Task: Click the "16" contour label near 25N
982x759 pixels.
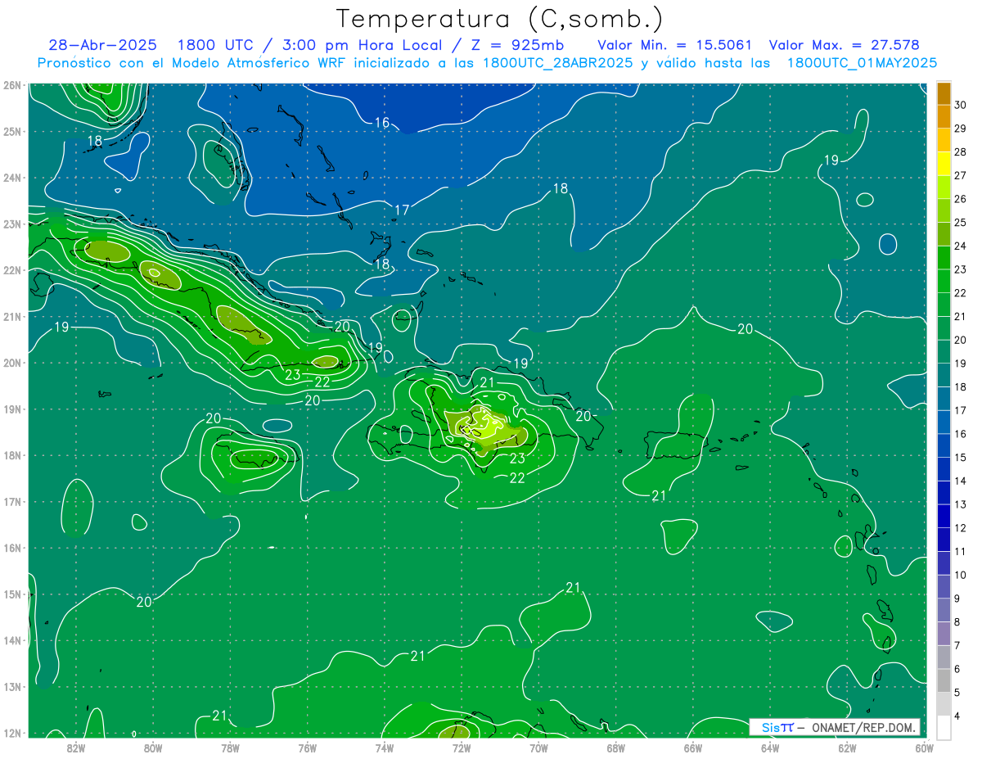Action: pyautogui.click(x=382, y=123)
